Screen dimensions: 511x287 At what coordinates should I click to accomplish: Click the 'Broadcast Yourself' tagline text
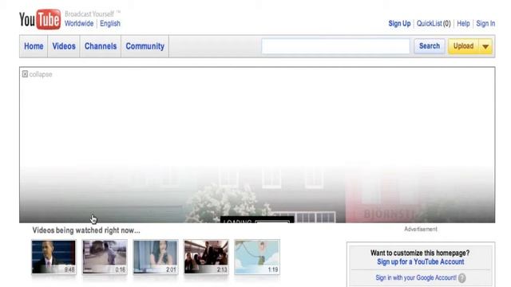coord(89,14)
